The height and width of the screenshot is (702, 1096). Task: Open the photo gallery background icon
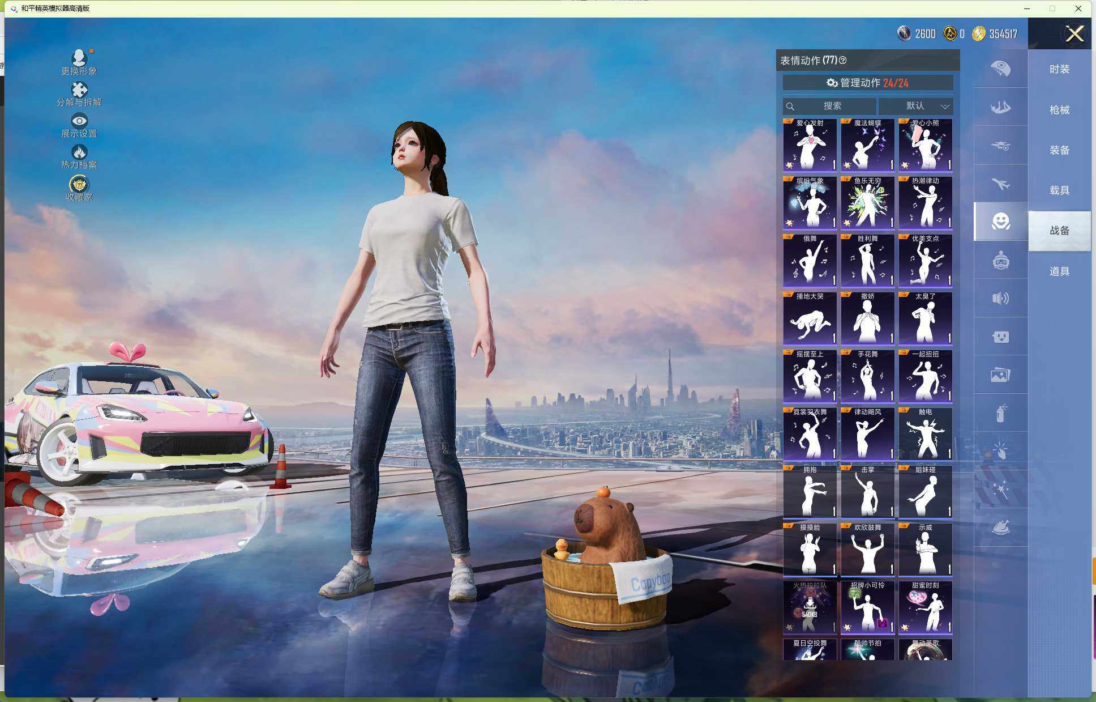click(x=1000, y=375)
